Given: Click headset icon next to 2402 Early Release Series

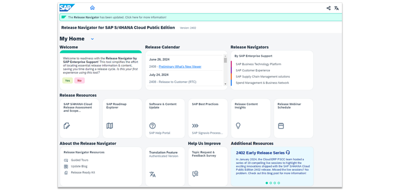Looking at the screenshot, I should tap(288, 153).
